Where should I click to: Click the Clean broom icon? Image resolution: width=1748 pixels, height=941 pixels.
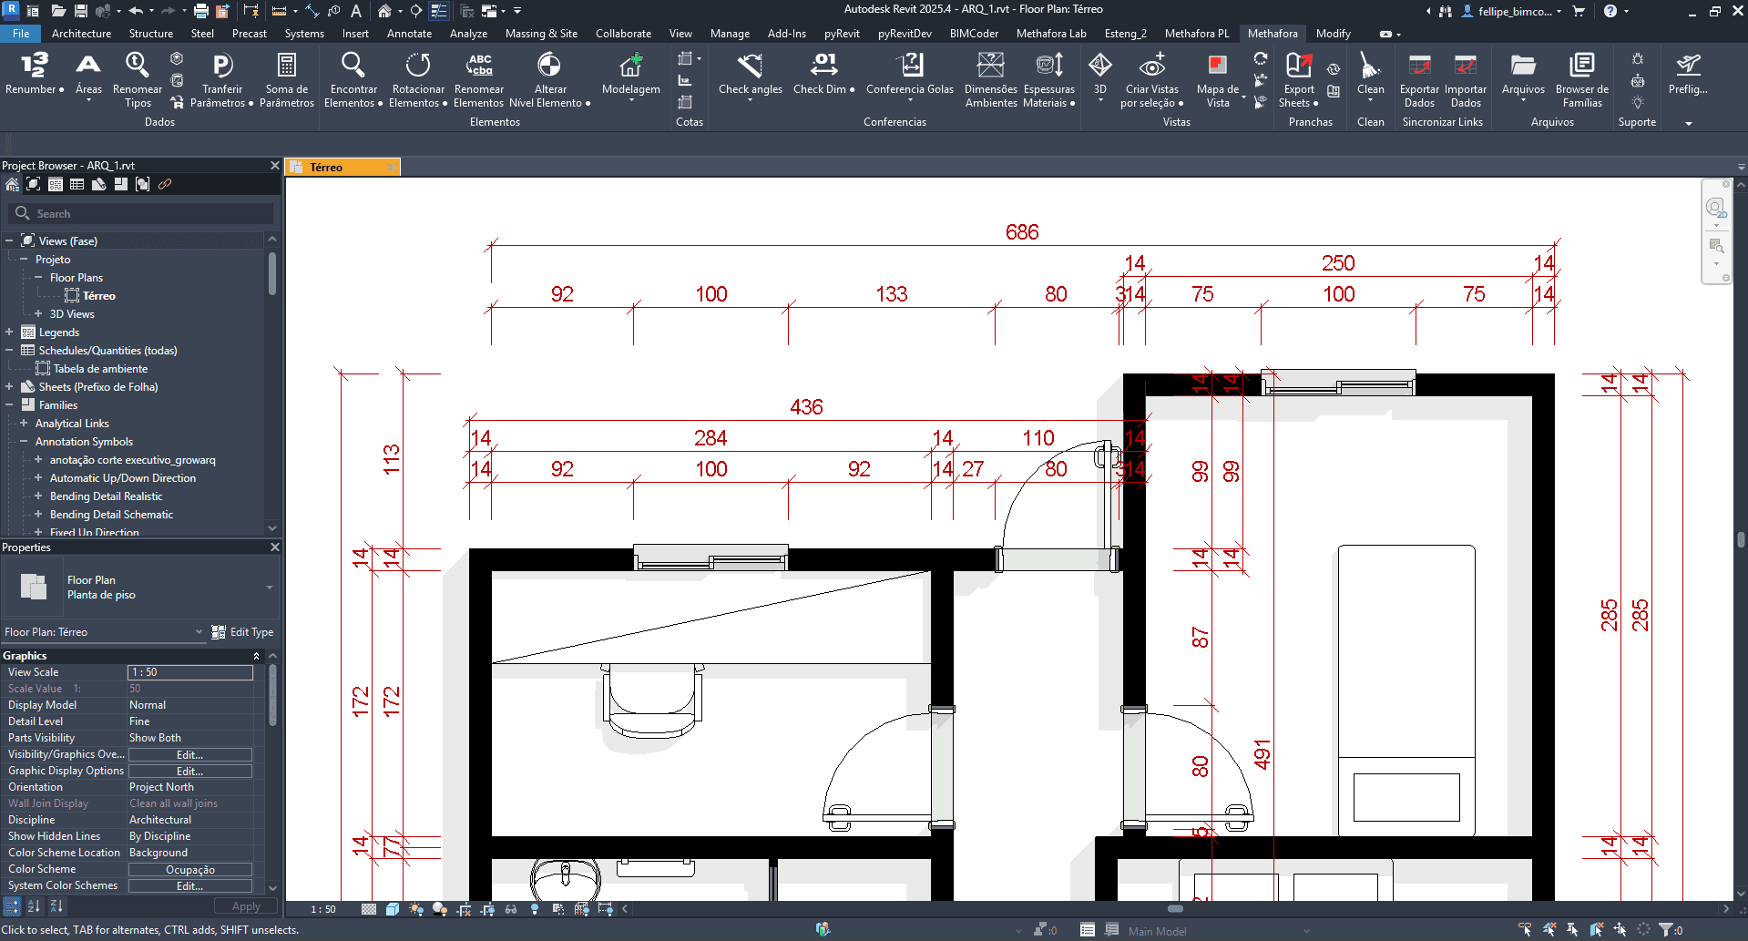(1370, 66)
